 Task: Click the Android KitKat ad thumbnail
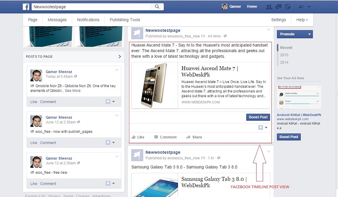click(299, 97)
